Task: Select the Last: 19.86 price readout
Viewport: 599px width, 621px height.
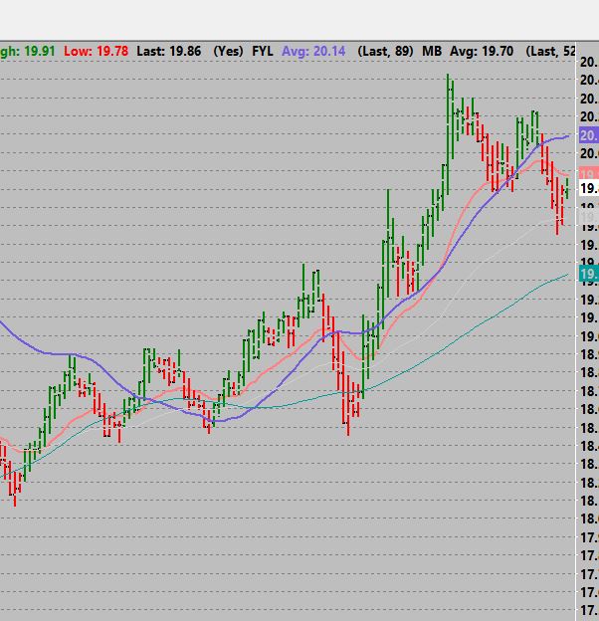Action: click(x=168, y=51)
